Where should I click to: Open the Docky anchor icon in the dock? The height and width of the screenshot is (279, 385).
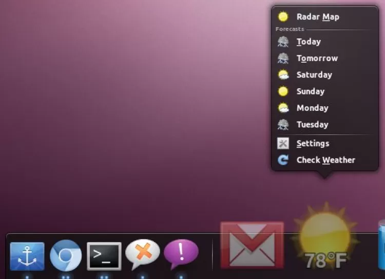coord(27,256)
